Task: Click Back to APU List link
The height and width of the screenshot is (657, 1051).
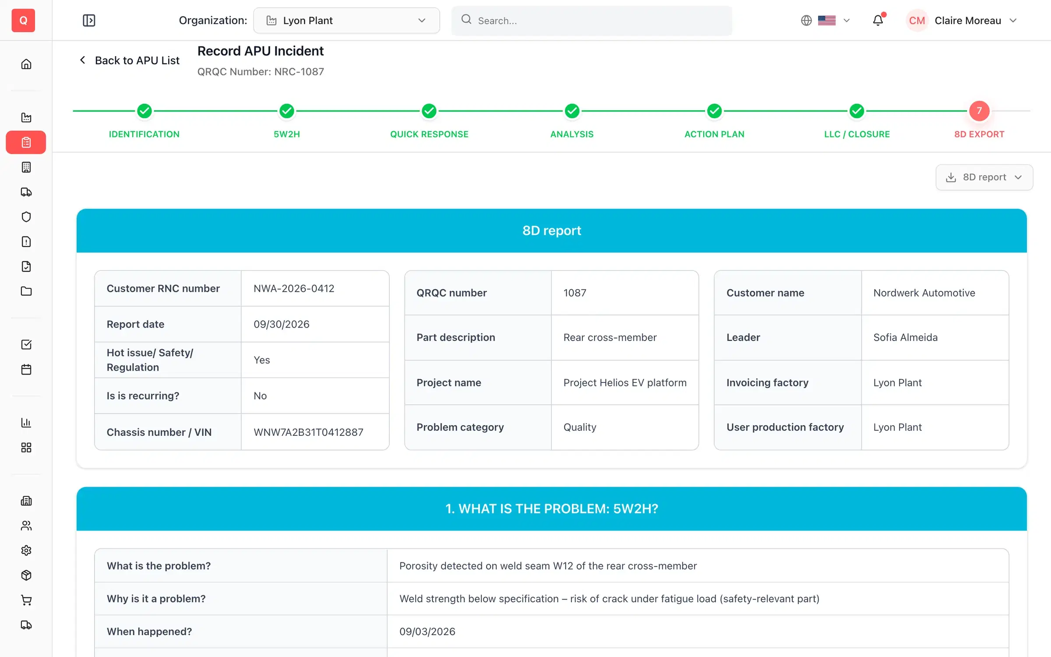Action: click(x=129, y=60)
